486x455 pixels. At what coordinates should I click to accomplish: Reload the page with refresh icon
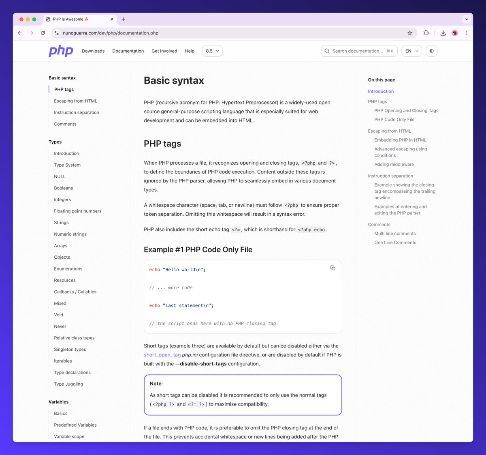(x=43, y=33)
